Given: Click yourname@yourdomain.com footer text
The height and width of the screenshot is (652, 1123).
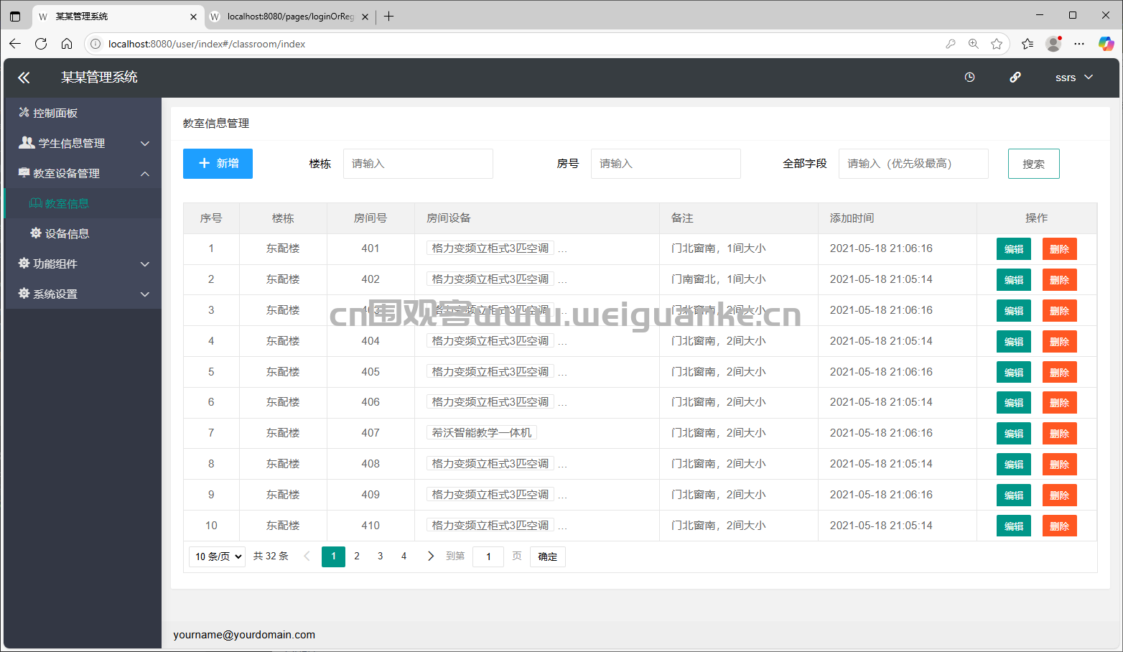Looking at the screenshot, I should (x=244, y=635).
